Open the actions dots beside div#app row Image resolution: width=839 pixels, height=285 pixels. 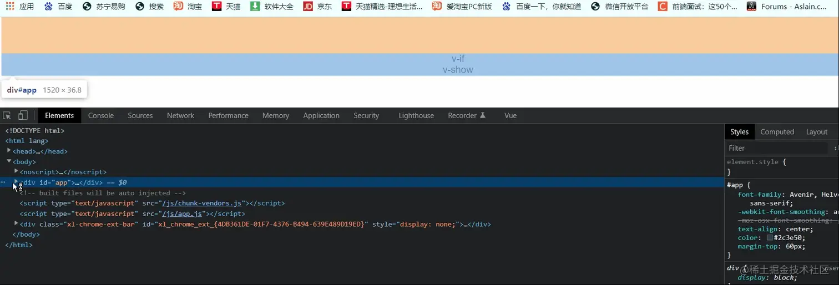(3, 182)
